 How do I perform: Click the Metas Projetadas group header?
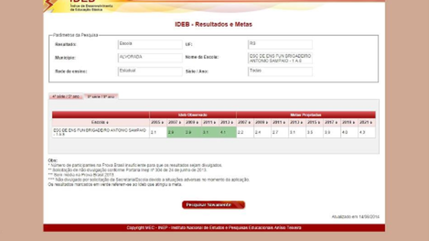(x=306, y=115)
